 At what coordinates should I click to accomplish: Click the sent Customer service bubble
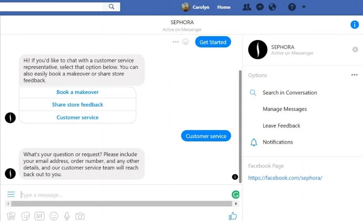tap(206, 136)
